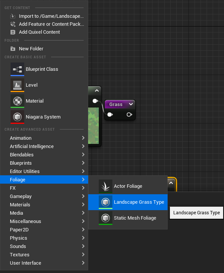The image size is (224, 273).
Task: Click the green texture preview thumbnail
Action: coord(93,126)
